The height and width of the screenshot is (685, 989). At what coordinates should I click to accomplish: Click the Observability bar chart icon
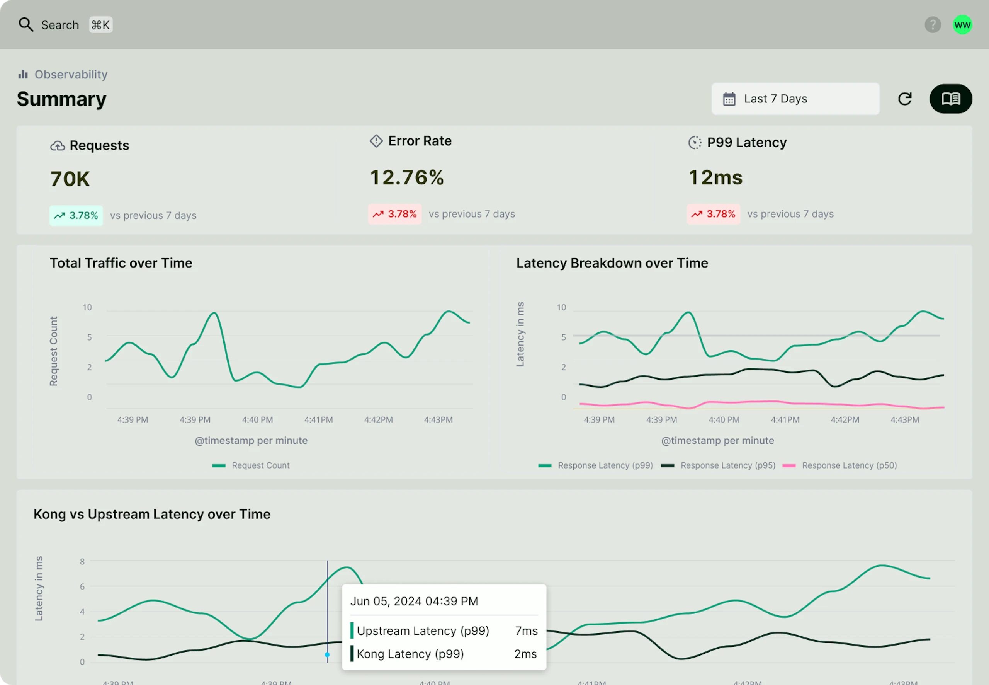point(23,75)
